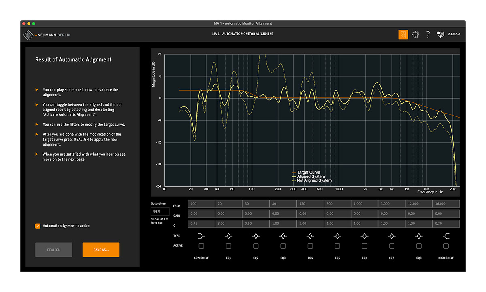
Task: Select the High Shelf filter type icon
Action: point(446,236)
